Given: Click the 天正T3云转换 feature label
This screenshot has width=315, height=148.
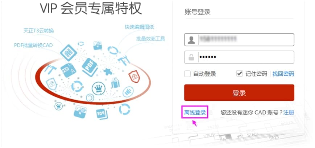Looking at the screenshot, I should click(38, 31).
